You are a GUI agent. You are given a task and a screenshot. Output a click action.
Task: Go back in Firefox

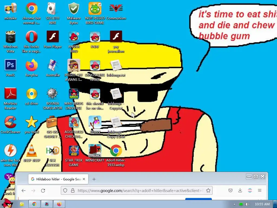tap(24, 190)
